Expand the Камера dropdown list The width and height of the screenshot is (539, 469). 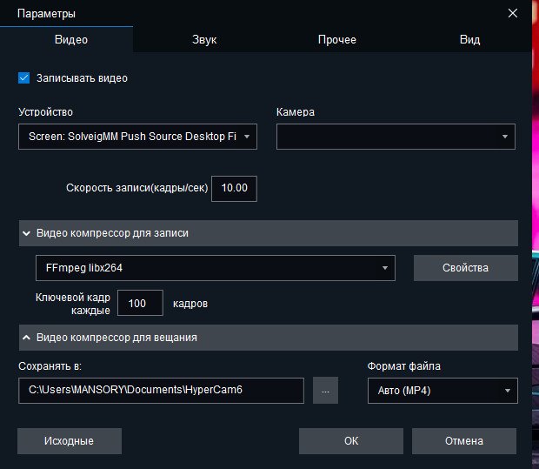pos(396,137)
